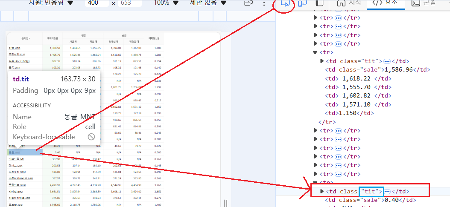Select the td 1,555.70 node
Image resolution: width=450 pixels, height=207 pixels.
click(x=358, y=87)
